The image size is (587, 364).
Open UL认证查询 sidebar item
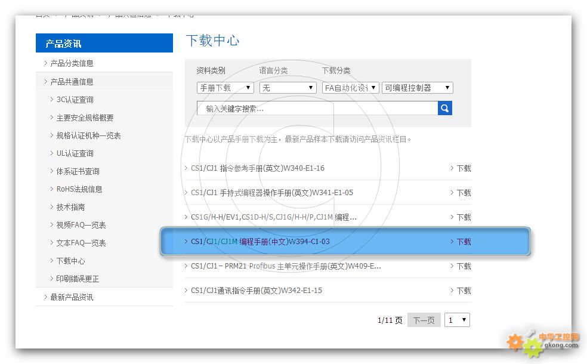75,153
